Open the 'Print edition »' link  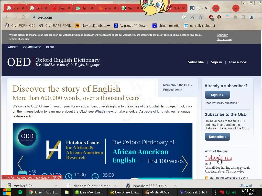[x=172, y=90]
